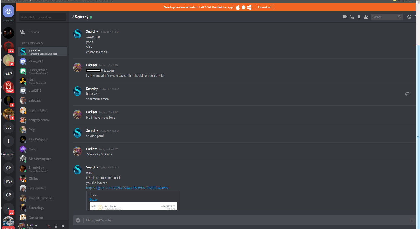Open the gyazo.com link in chat

(x=128, y=188)
